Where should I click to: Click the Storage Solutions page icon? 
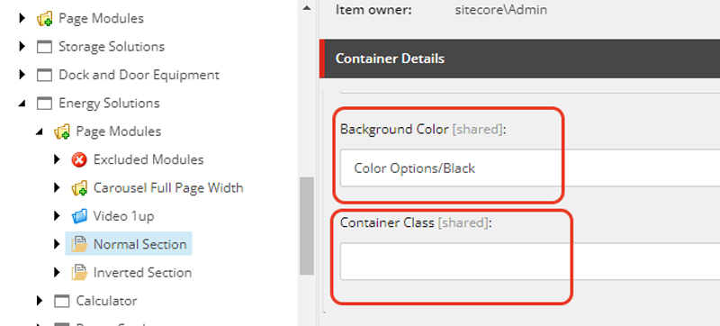44,47
